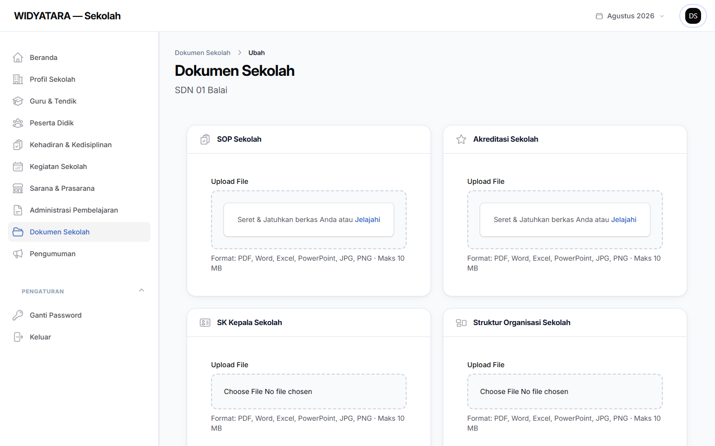Click the SDN 01 Balai school name
Screen dimensions: 715x446
(x=201, y=90)
